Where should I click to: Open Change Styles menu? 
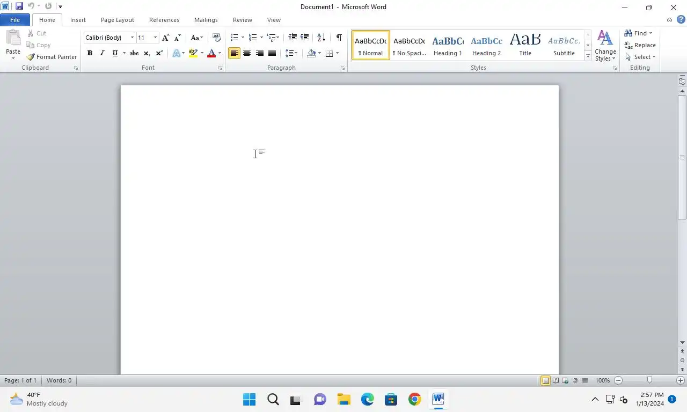[x=605, y=46]
